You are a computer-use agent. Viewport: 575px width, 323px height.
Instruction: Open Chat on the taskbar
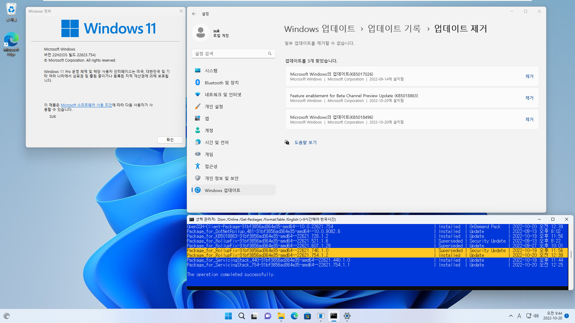coord(268,316)
